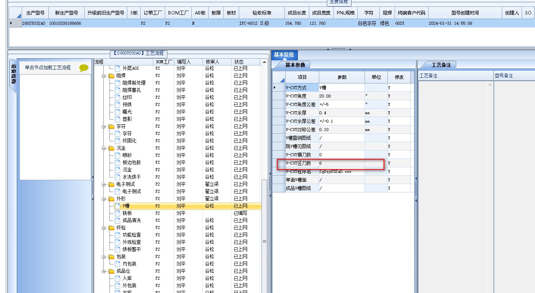Viewport: 535px width, 293px height.
Task: Click the 参数 column header
Action: coord(342,77)
